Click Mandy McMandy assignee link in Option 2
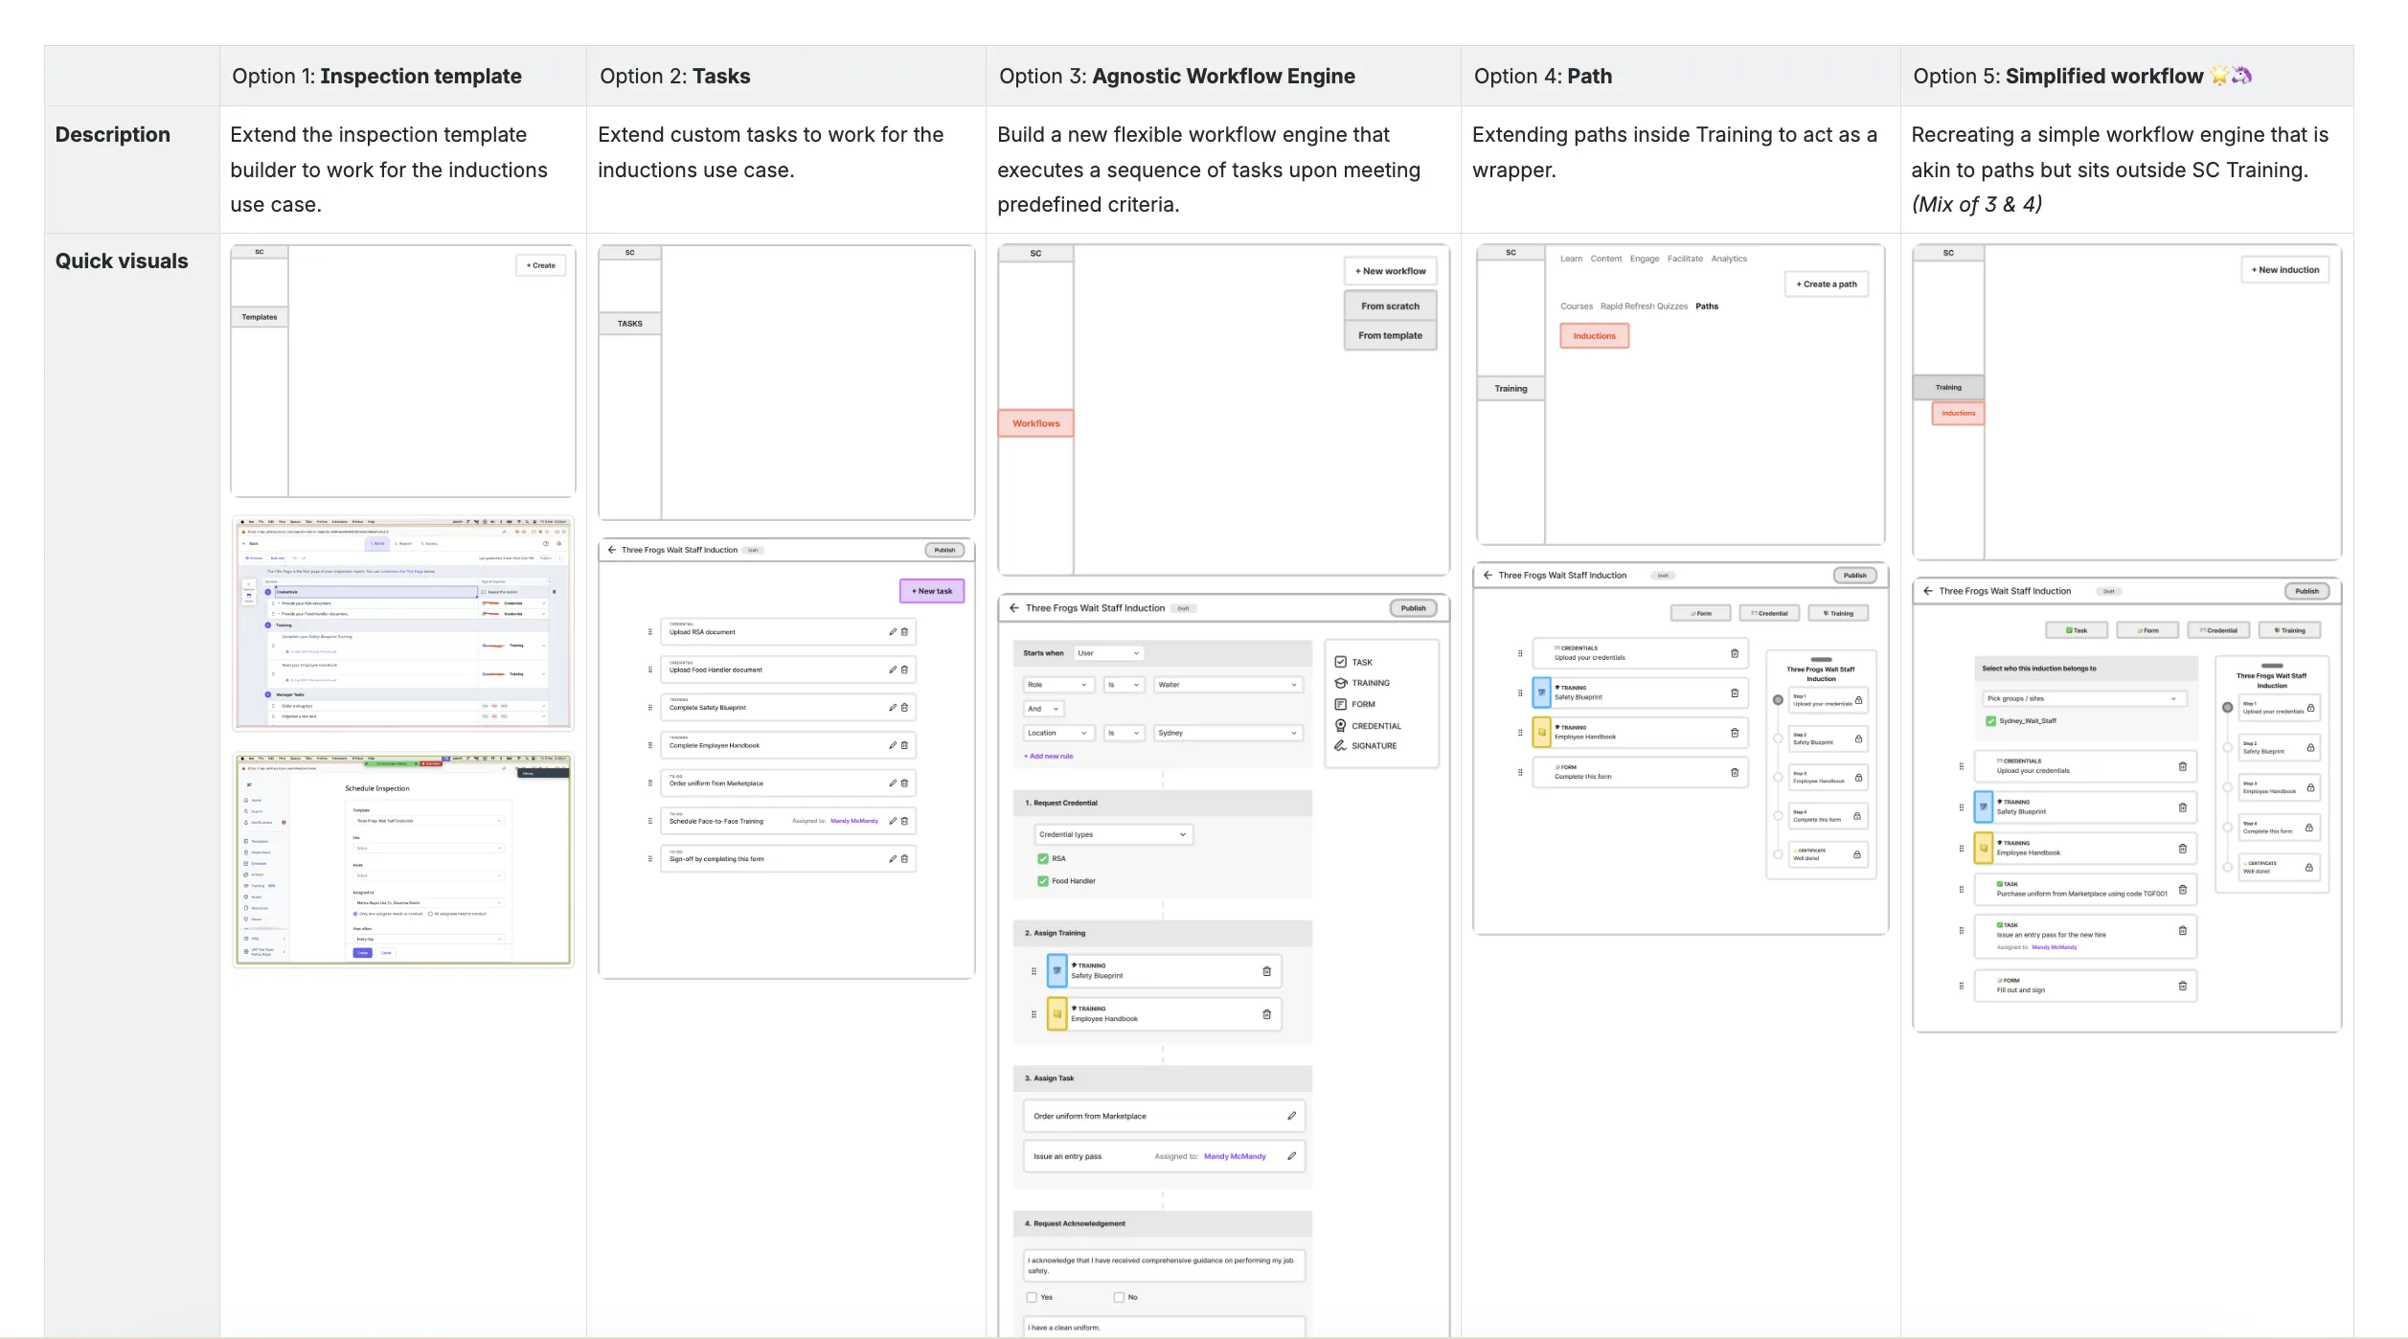The height and width of the screenshot is (1339, 2408). coord(854,822)
